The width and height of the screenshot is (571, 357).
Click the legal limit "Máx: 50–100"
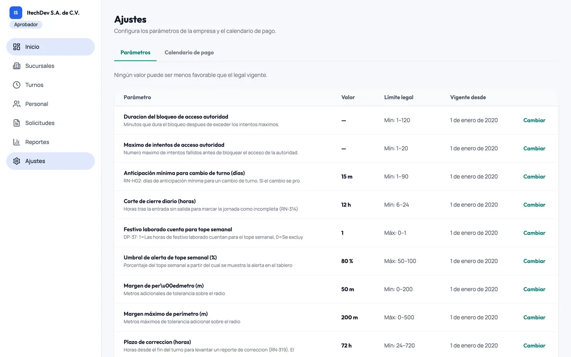point(400,261)
